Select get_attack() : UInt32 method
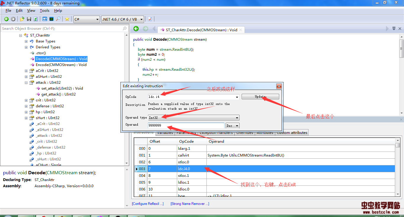The image size is (404, 217). (x=59, y=94)
